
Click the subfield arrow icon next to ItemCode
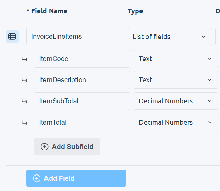tap(24, 59)
